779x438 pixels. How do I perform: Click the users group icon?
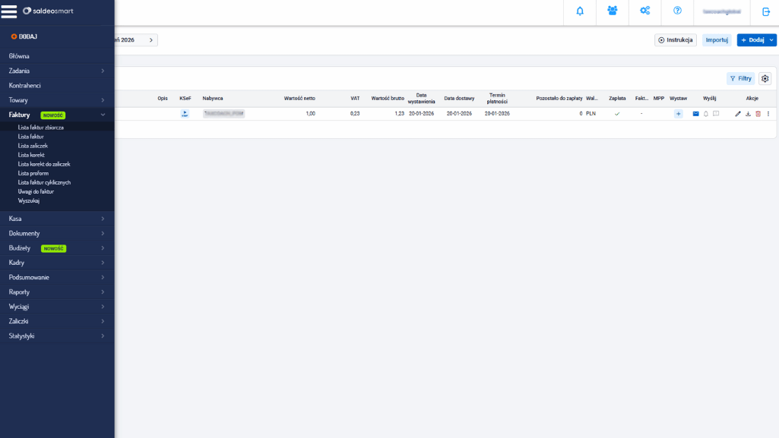613,11
